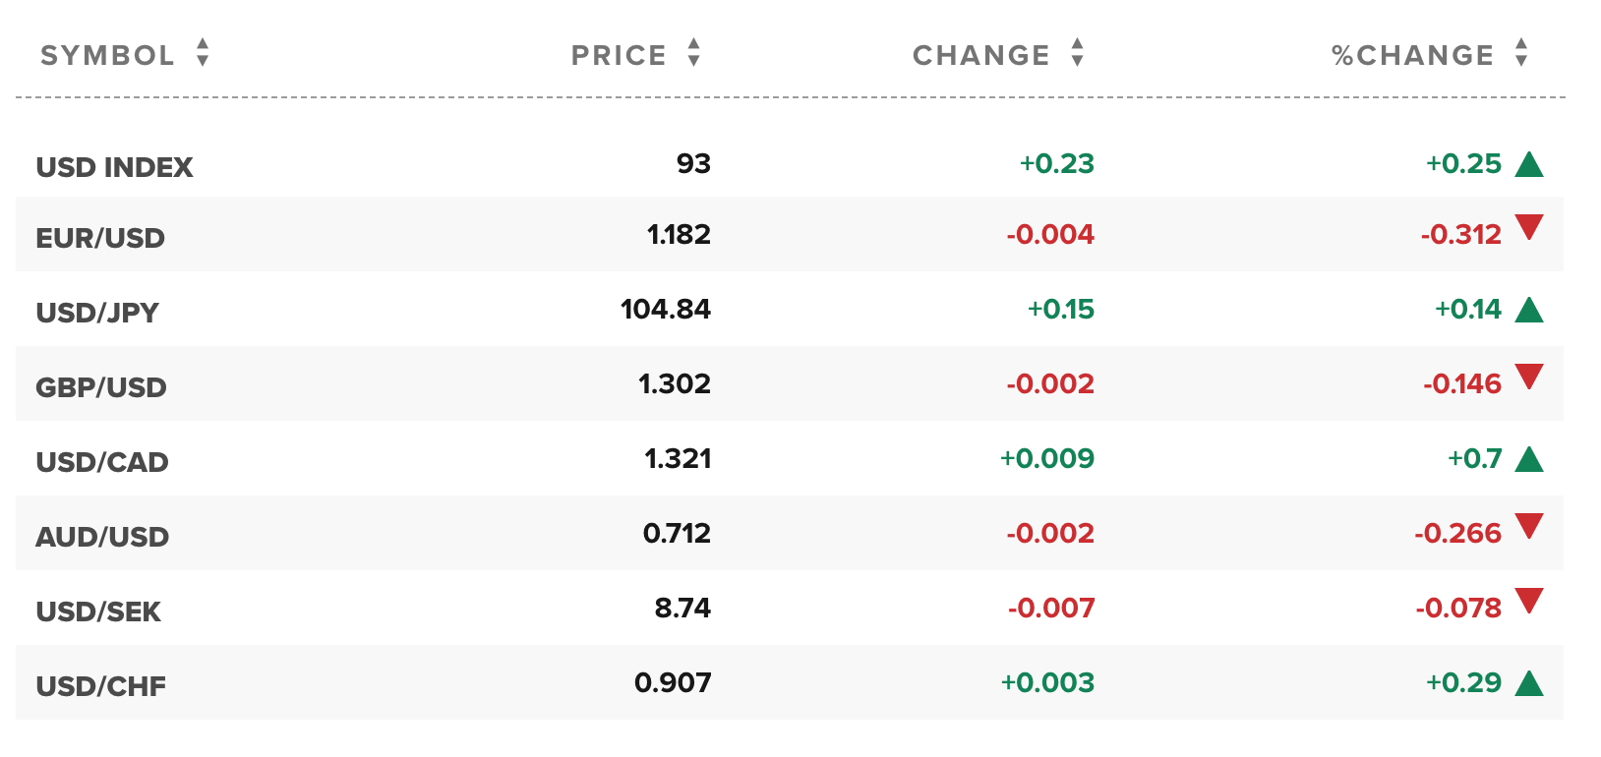Open the EUR/USD symbol
Viewport: 1601px width, 757px height.
[x=100, y=238]
